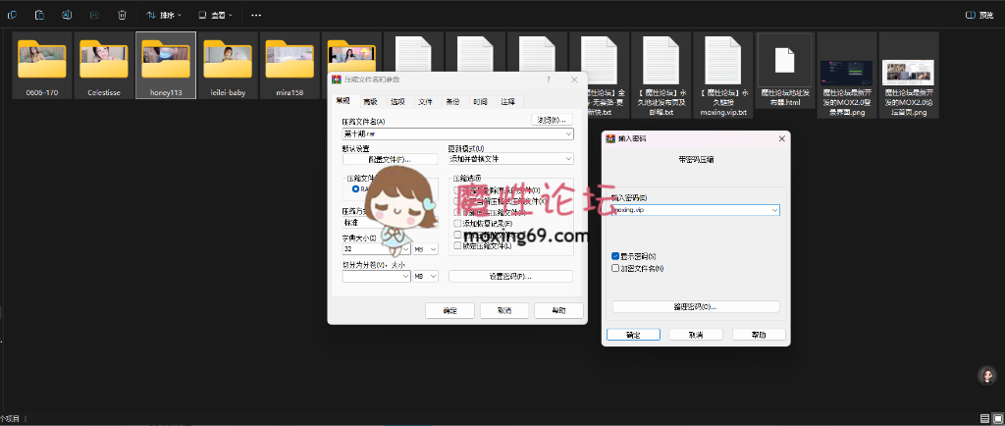This screenshot has height=426, width=1005.
Task: Select the leilei-baby folder
Action: pyautogui.click(x=228, y=66)
